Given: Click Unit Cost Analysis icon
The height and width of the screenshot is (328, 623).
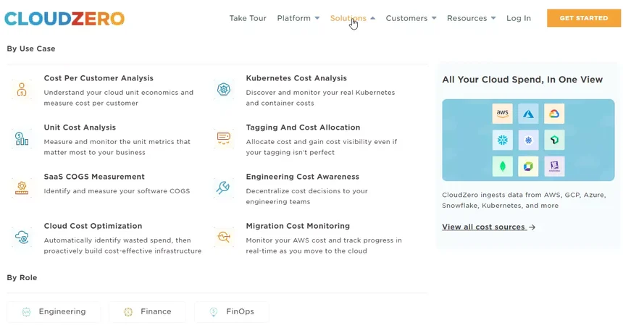Looking at the screenshot, I should 22,138.
